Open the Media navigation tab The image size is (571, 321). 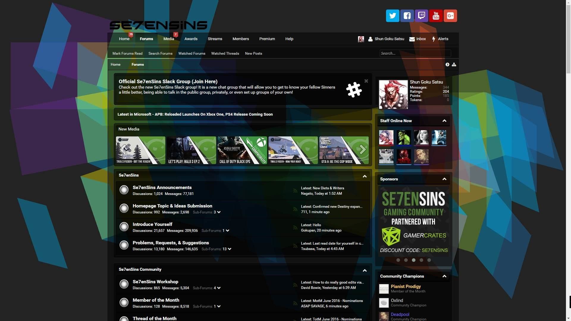pos(169,39)
